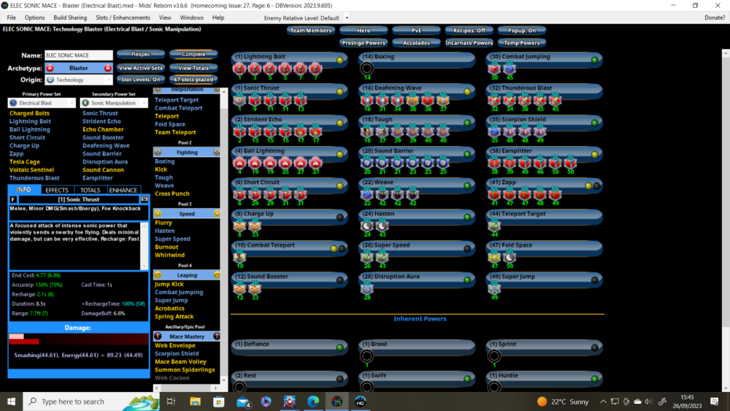Click the F freeze button in info panel
The height and width of the screenshot is (411, 730).
pos(13,199)
